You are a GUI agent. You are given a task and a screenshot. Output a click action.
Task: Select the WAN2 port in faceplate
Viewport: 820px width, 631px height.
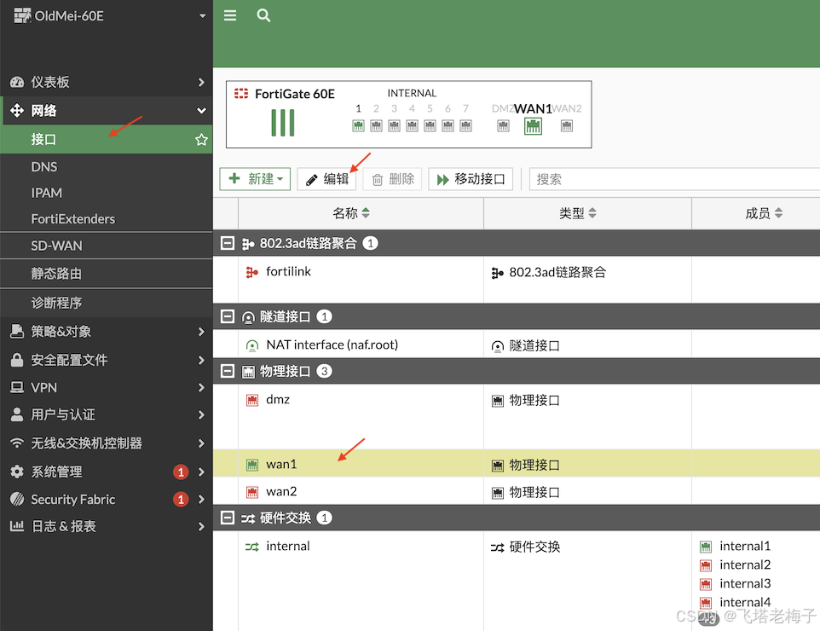tap(566, 125)
